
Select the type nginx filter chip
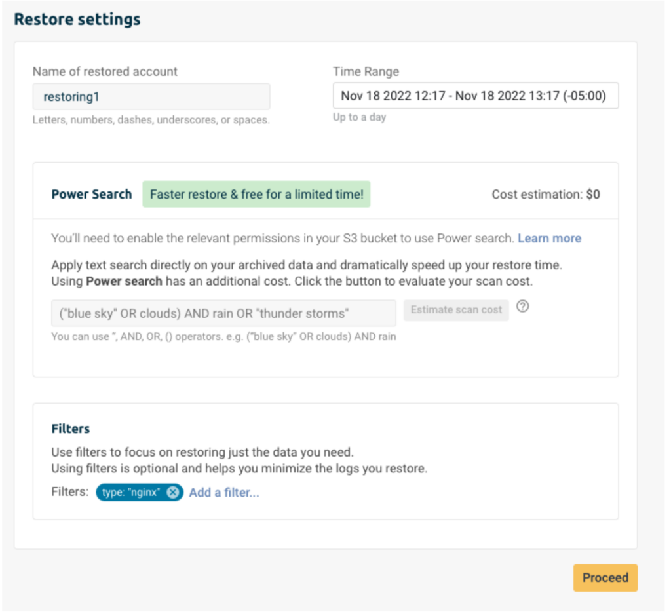(131, 493)
